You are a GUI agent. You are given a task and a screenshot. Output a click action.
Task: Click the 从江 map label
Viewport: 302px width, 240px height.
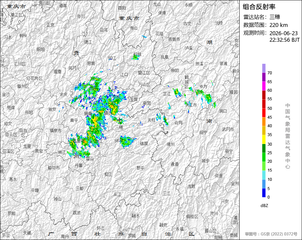click(117, 195)
